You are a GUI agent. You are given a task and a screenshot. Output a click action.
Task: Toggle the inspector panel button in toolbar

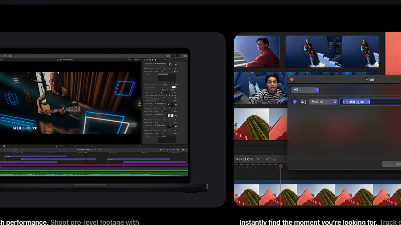(178, 56)
